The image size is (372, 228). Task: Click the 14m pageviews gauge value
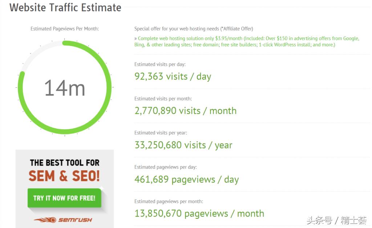(65, 88)
